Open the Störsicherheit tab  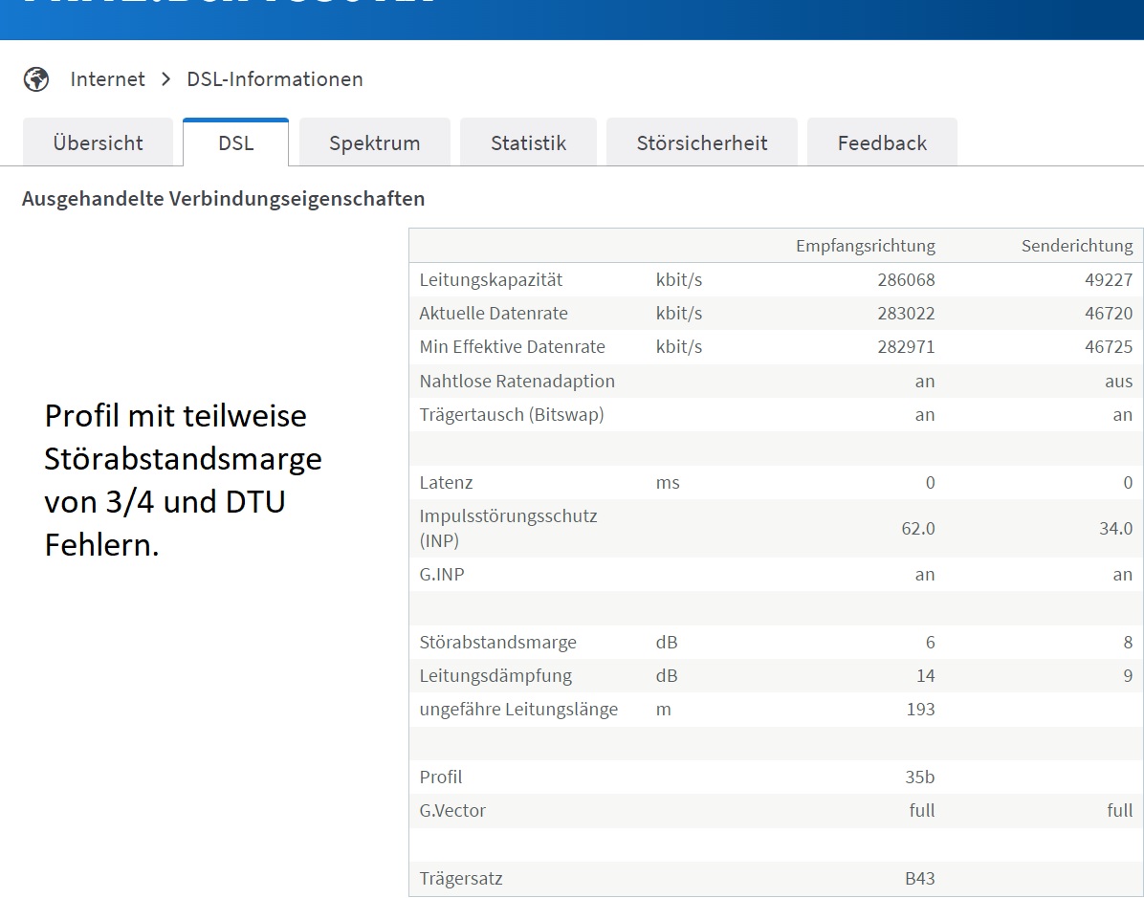[702, 142]
